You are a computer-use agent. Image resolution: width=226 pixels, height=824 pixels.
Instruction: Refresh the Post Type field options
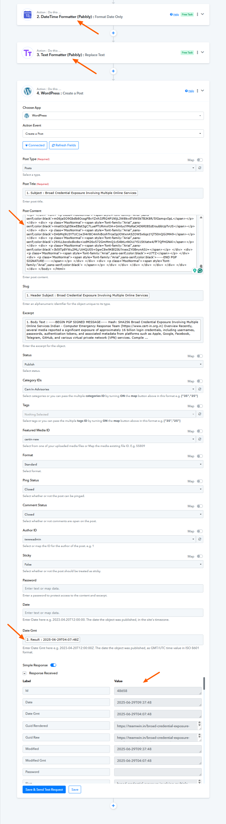pyautogui.click(x=200, y=168)
